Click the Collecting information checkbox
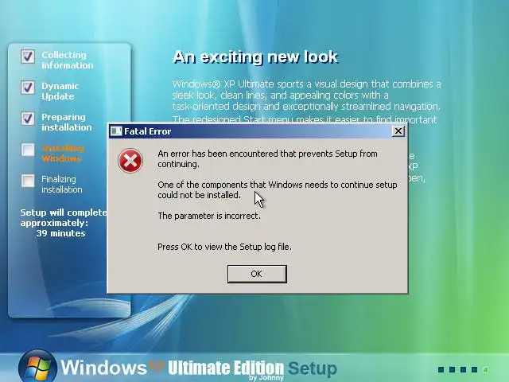 (28, 57)
